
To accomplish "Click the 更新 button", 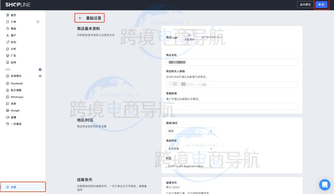I will coord(321,5).
